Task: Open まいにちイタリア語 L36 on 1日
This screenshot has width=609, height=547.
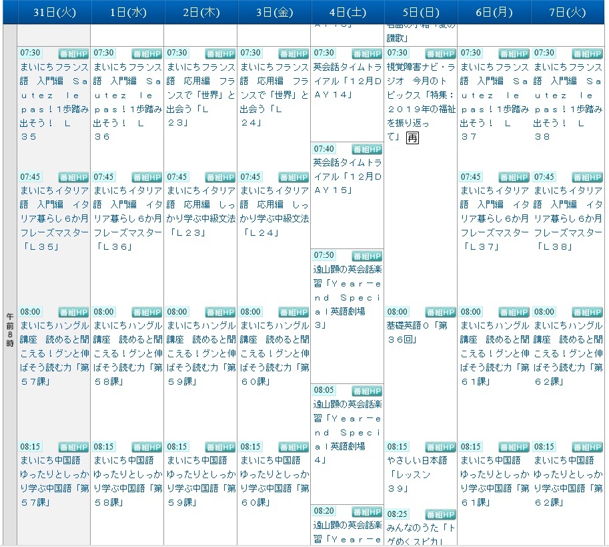Action: point(128,218)
